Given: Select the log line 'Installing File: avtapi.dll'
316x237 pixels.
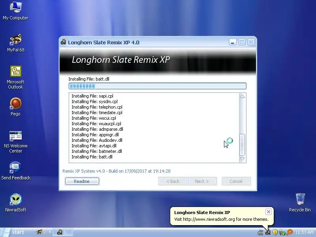Looking at the screenshot, I should click(94, 146).
